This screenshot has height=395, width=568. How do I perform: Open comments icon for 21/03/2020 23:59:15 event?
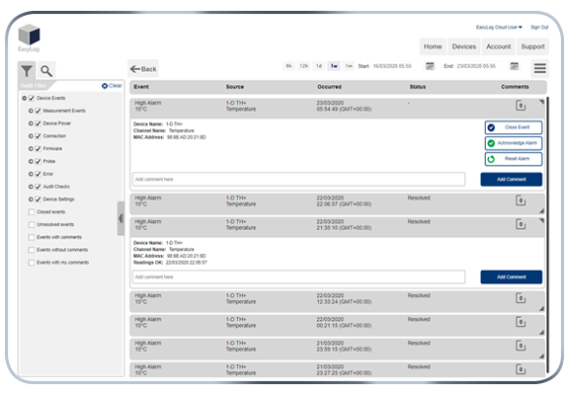[x=521, y=346]
